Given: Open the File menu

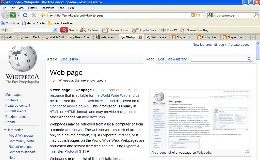Looking at the screenshot, I should point(4,8).
